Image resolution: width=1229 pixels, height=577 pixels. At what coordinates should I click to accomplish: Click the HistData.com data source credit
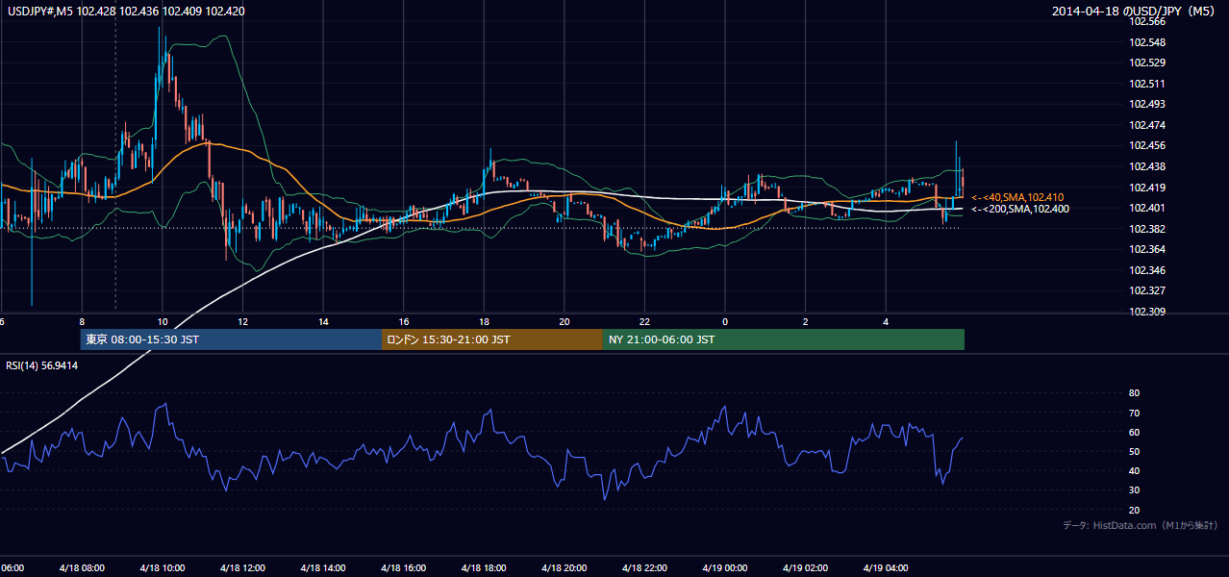click(x=1141, y=526)
